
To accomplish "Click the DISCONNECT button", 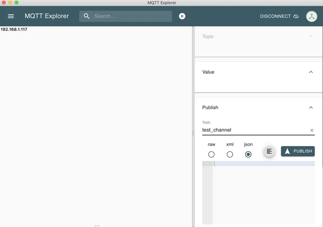I will pos(279,16).
